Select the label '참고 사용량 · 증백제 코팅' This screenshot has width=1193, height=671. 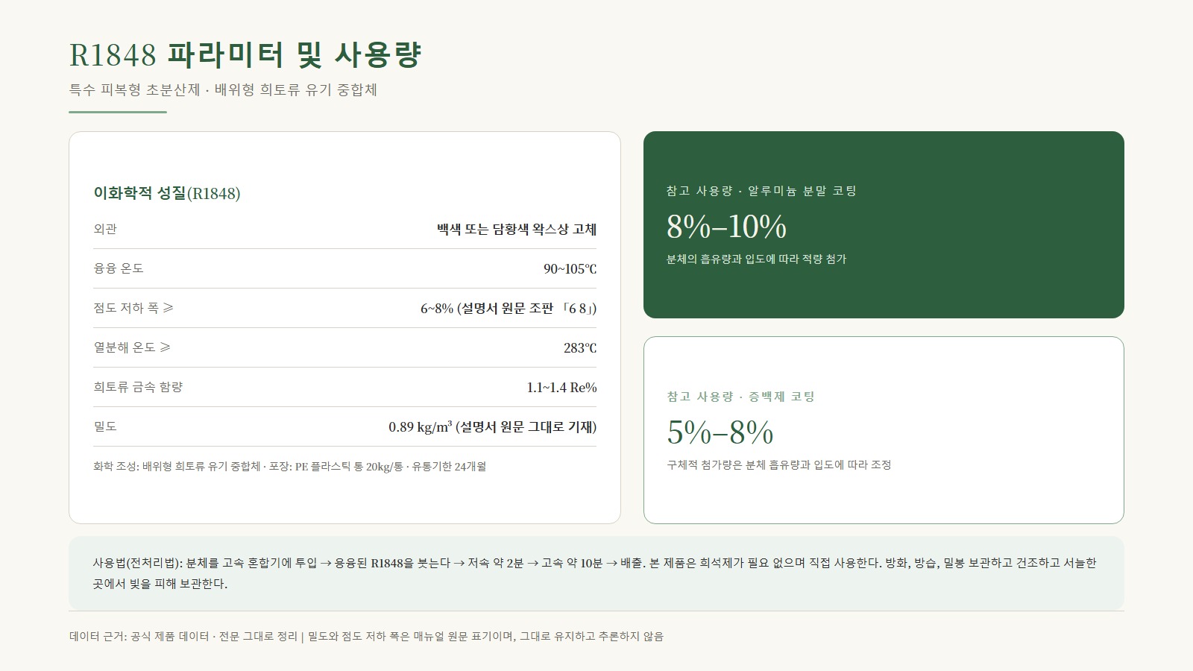[x=741, y=397]
